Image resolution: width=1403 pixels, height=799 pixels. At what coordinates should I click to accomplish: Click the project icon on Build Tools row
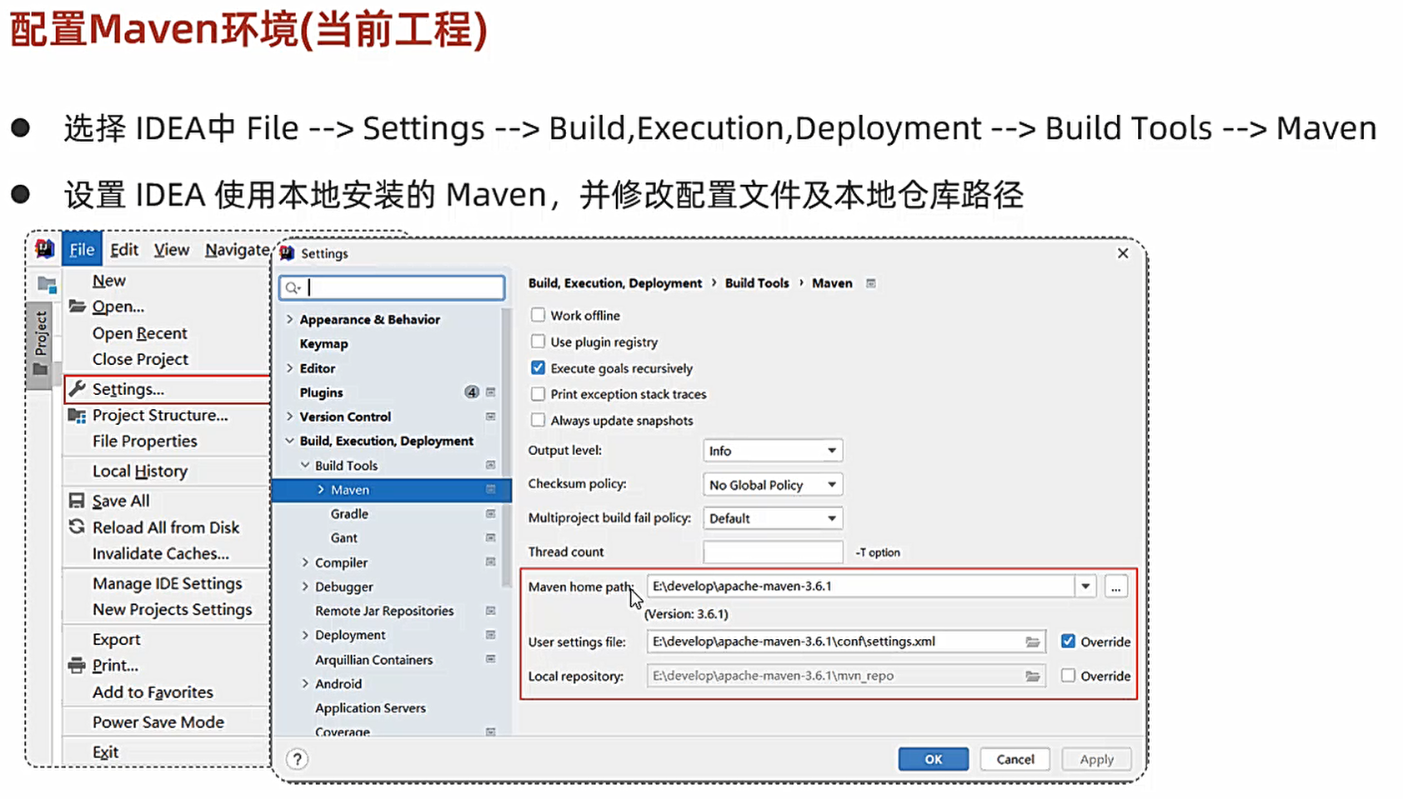point(490,465)
